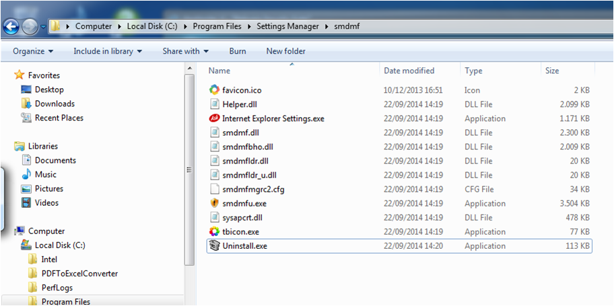Expand the arrow after Program Files breadcrumb

click(x=249, y=27)
